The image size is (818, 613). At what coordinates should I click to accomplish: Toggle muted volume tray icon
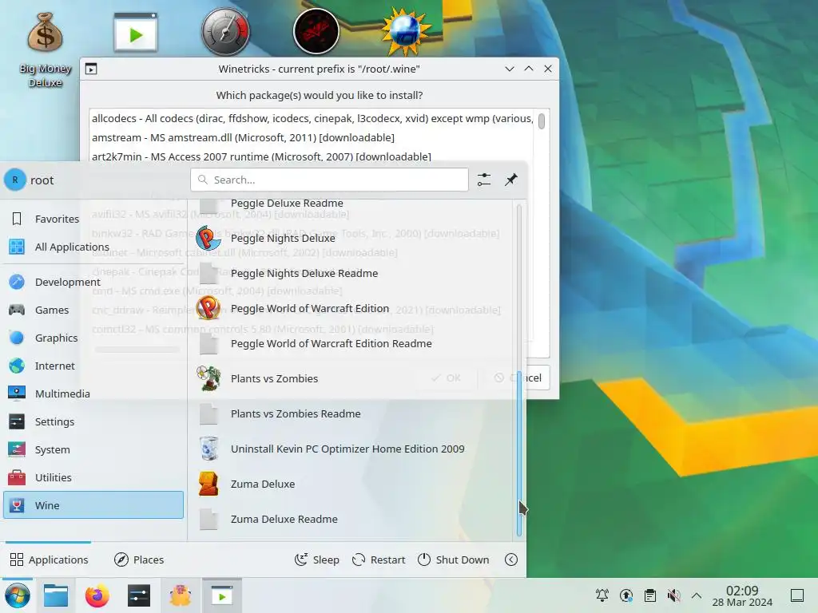click(x=674, y=595)
